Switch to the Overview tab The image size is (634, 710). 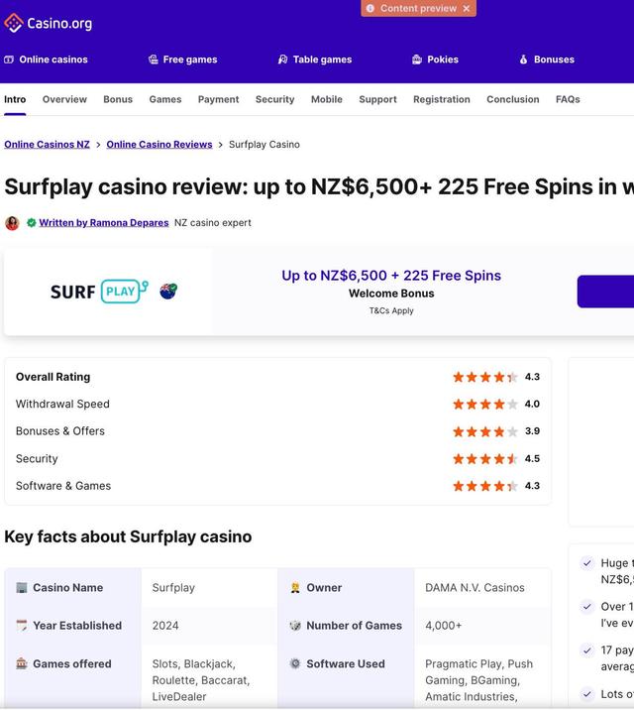click(64, 99)
